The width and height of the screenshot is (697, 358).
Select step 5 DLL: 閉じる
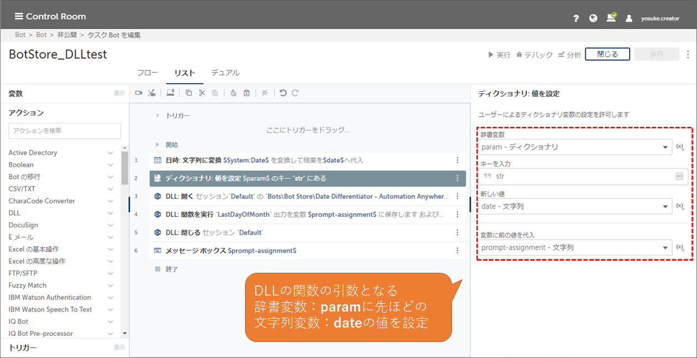[308, 232]
